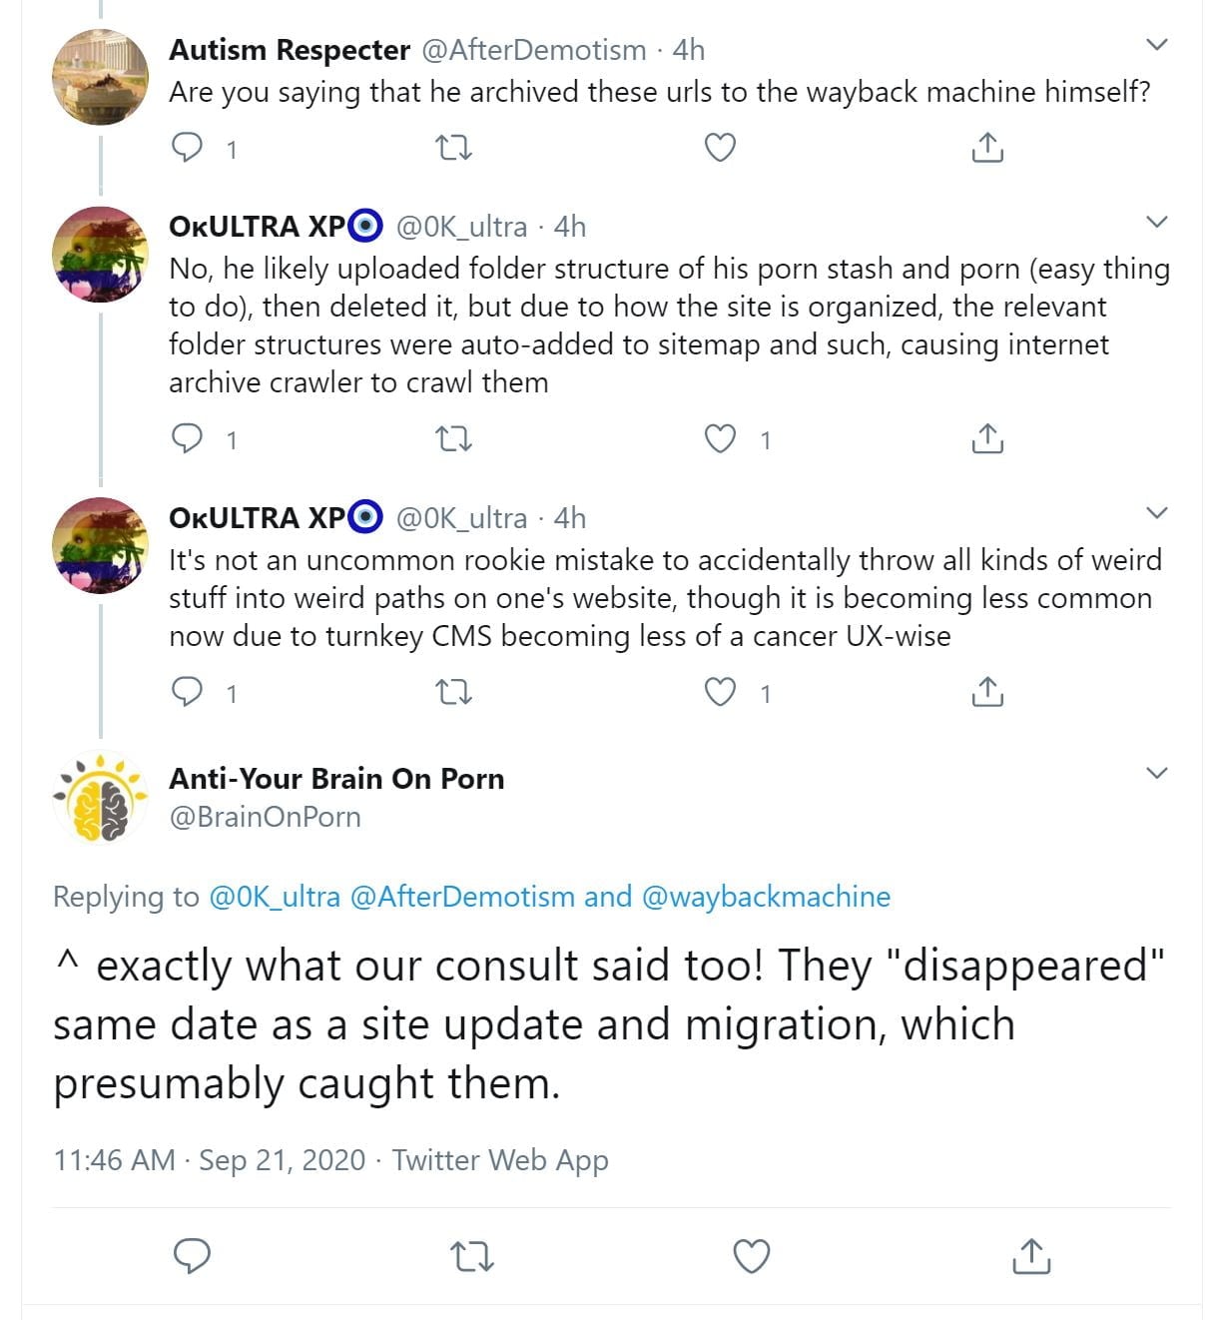This screenshot has height=1320, width=1225.
Task: Open the @waybackmachine mention link
Action: pos(766,897)
